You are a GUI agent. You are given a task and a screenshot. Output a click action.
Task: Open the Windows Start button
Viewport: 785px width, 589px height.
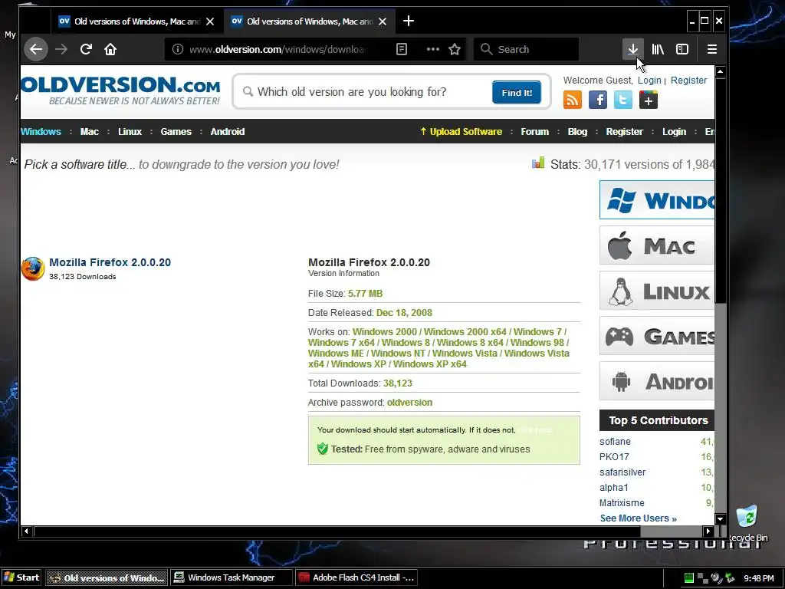(21, 577)
